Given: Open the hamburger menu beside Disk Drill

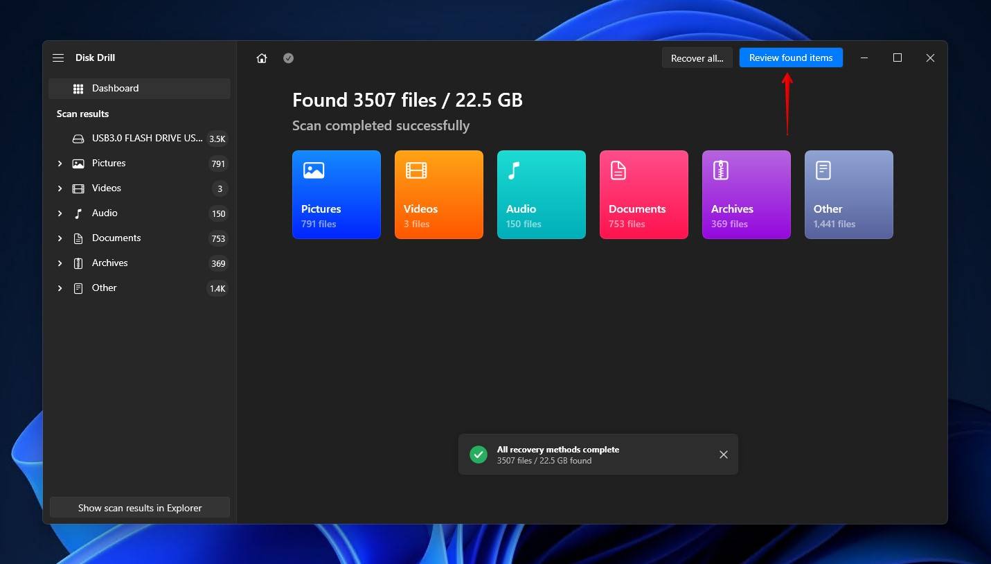Looking at the screenshot, I should point(58,58).
